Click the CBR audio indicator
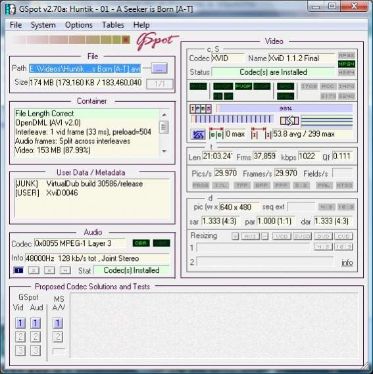The width and height of the screenshot is (373, 374). pos(141,243)
